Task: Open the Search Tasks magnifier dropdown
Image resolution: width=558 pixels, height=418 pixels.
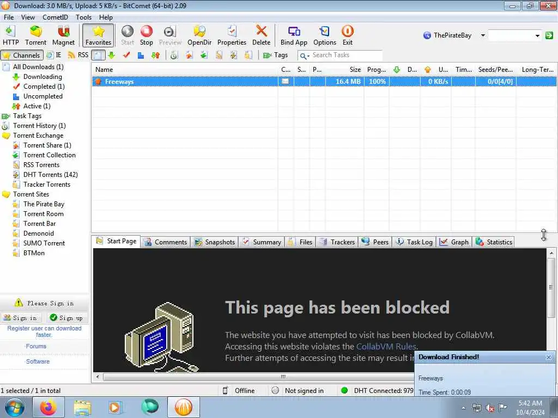Action: (x=304, y=56)
